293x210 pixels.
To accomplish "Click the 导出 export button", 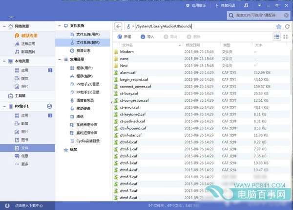I will (170, 37).
